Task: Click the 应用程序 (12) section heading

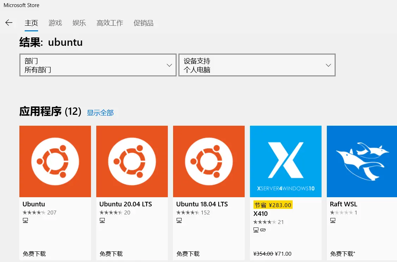Action: 50,112
